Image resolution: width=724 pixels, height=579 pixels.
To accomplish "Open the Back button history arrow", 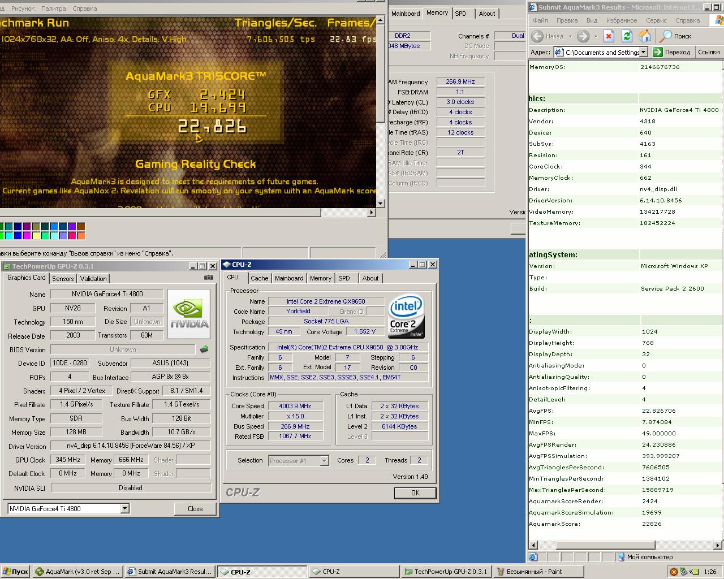I will [570, 36].
